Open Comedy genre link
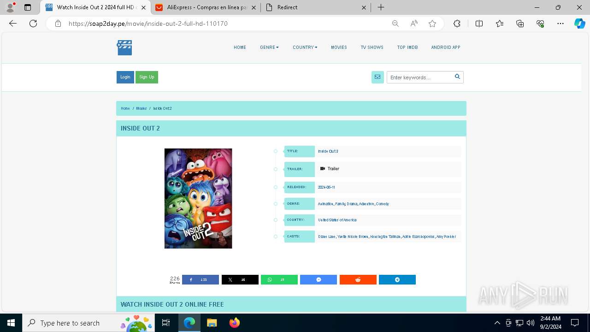590x332 pixels. point(383,204)
